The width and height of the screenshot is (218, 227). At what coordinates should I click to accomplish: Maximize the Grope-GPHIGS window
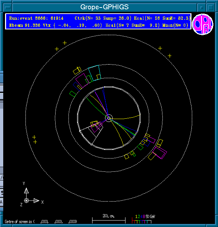(210, 7)
